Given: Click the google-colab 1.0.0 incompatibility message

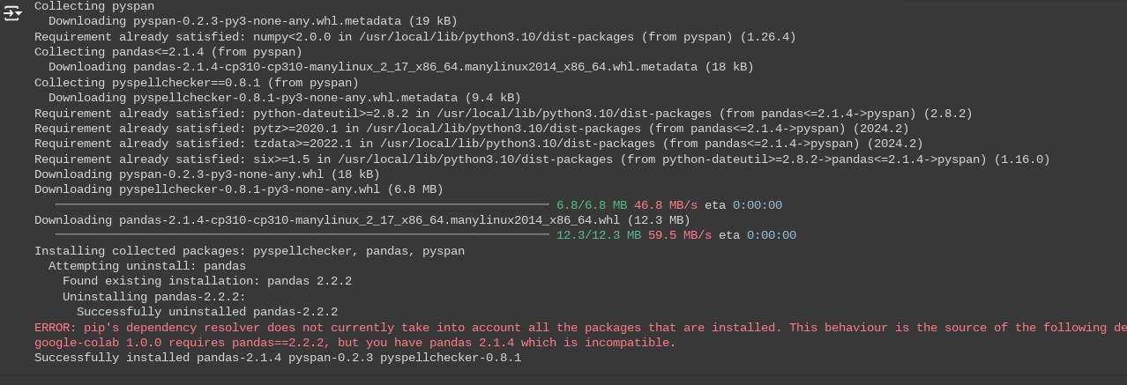Looking at the screenshot, I should pos(355,343).
